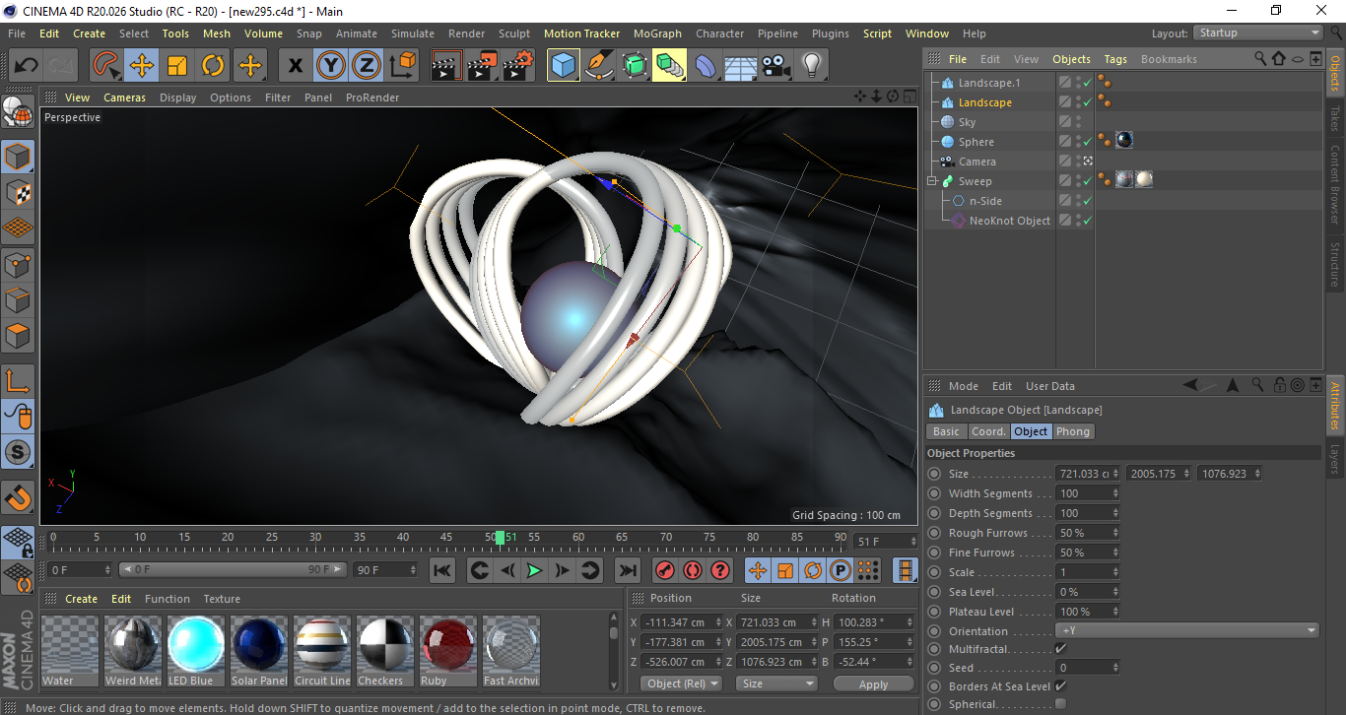Select Texture mode checkered icon
Image resolution: width=1346 pixels, height=715 pixels.
[x=18, y=192]
